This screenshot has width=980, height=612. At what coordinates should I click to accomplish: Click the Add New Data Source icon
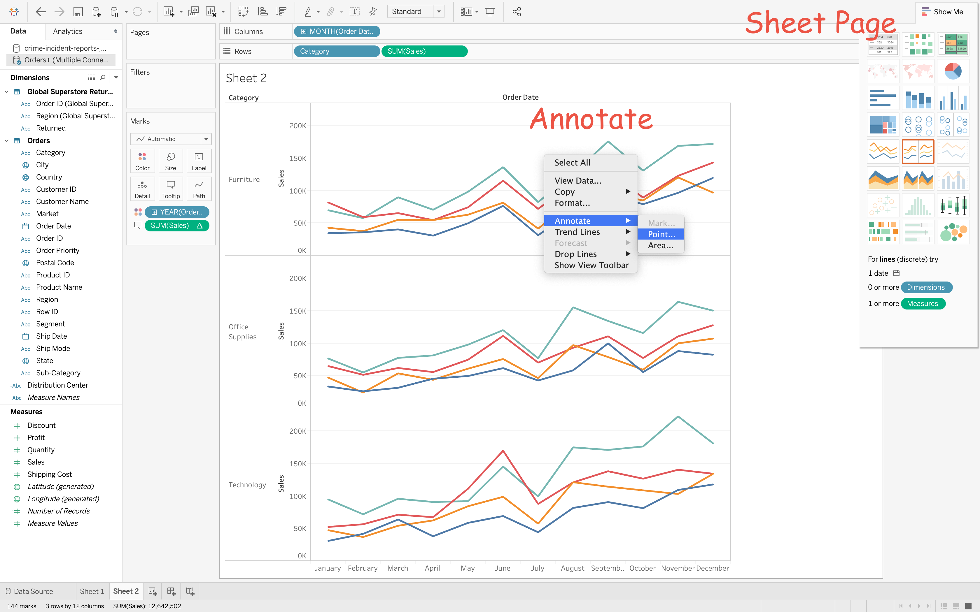click(x=96, y=12)
